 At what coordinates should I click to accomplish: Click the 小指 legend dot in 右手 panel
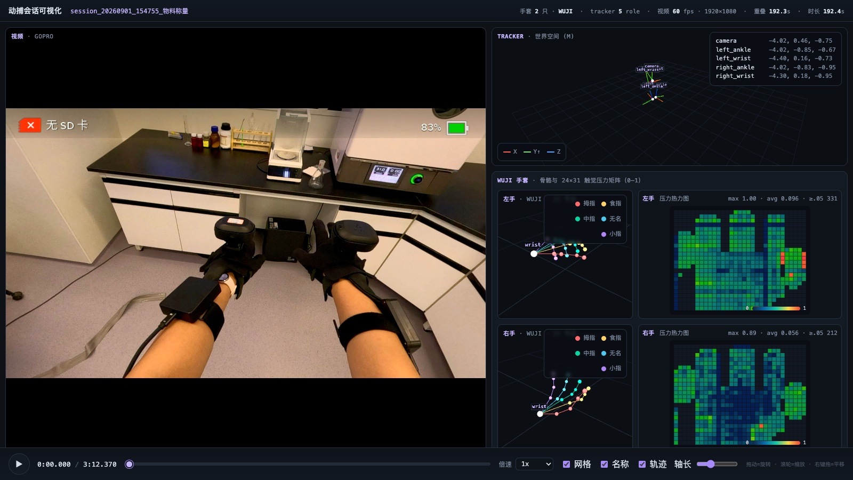coord(603,369)
